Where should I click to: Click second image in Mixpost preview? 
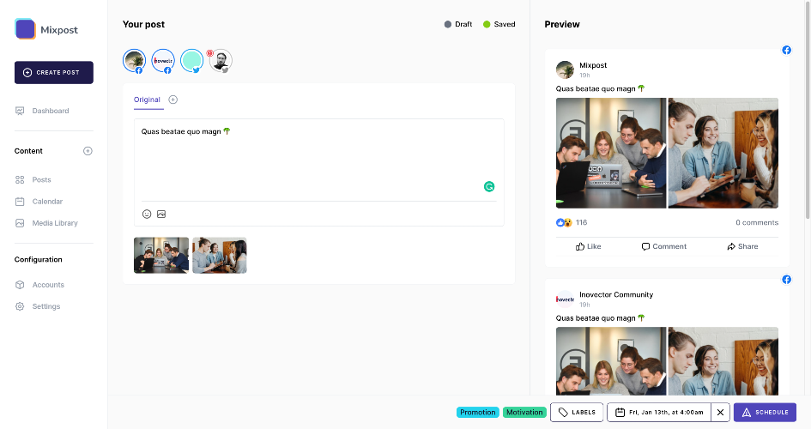click(x=723, y=153)
